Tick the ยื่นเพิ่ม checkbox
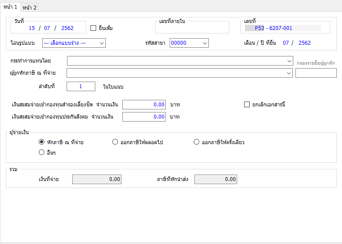 click(x=94, y=28)
